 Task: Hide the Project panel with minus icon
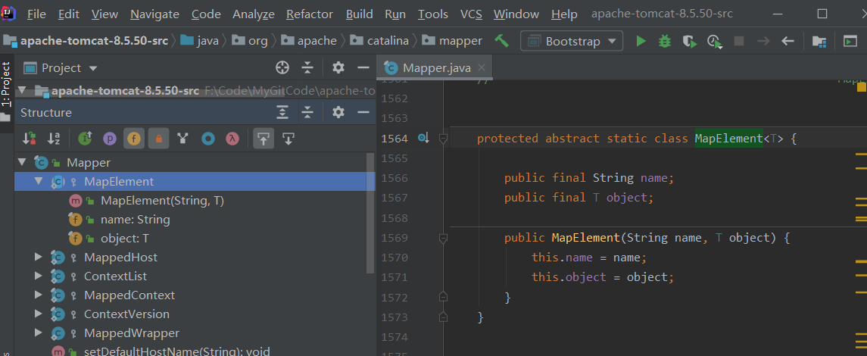[x=363, y=67]
